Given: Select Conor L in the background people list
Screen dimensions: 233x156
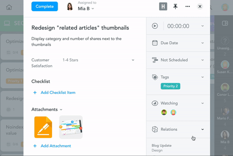Looking at the screenshot, I should [x=225, y=90].
